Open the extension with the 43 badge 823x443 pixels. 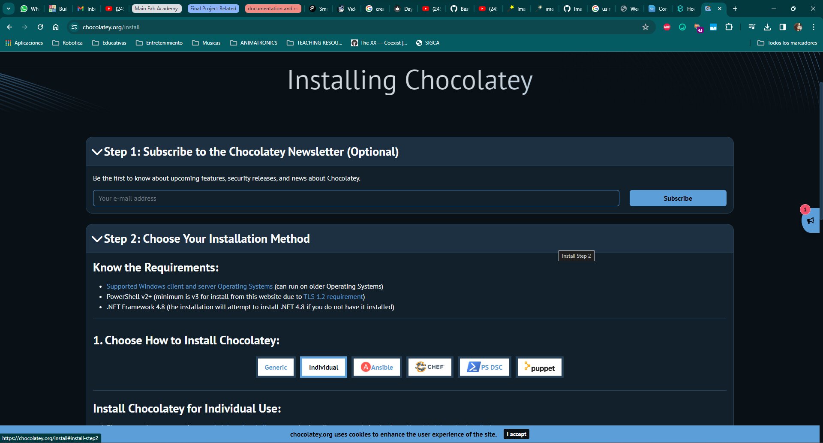(x=698, y=27)
